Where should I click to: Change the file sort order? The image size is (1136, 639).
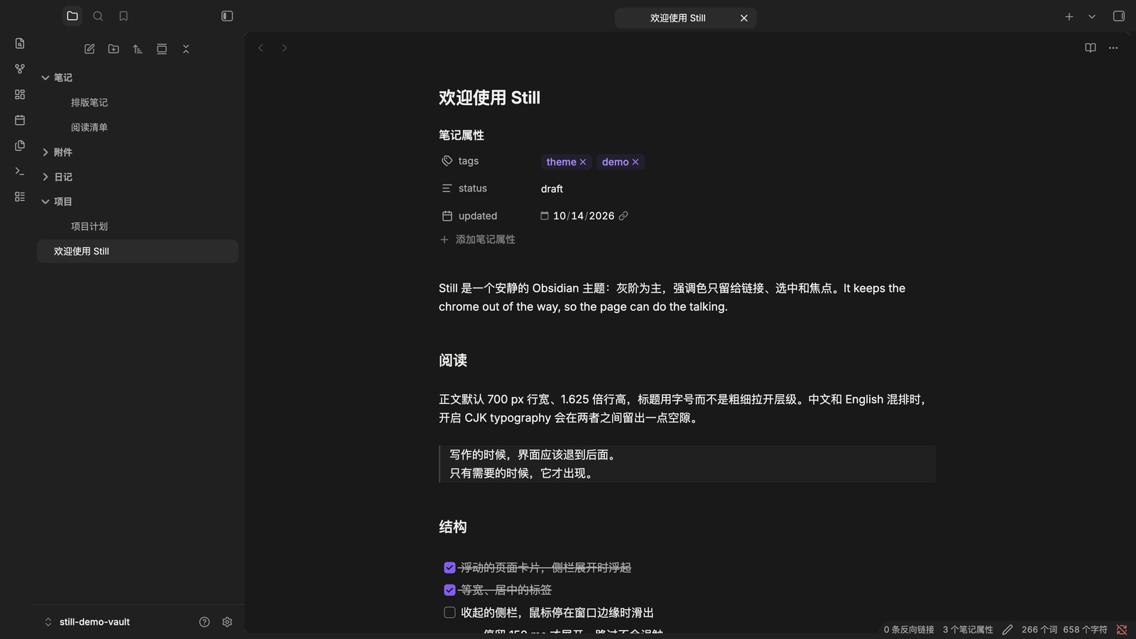(x=138, y=49)
